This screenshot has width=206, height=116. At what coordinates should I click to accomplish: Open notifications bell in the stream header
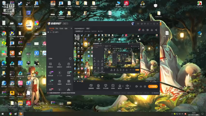(x=152, y=30)
